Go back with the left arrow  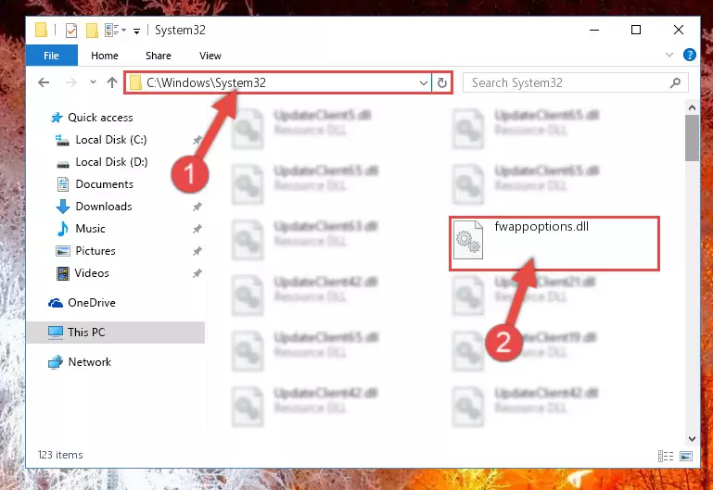tap(44, 82)
